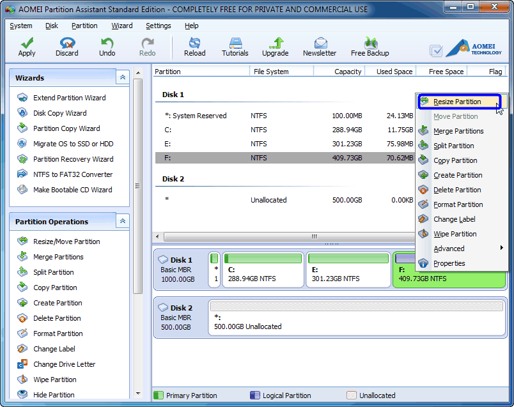Image resolution: width=514 pixels, height=407 pixels.
Task: Click the Migrate OS to SSD icon
Action: [x=22, y=144]
